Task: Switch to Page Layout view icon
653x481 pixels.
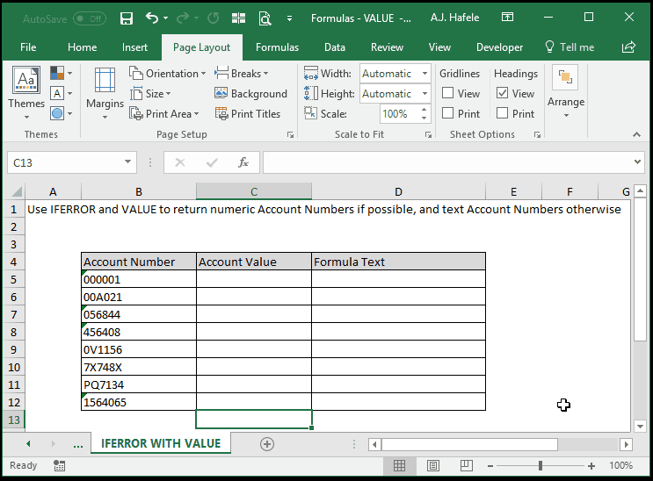Action: (x=433, y=465)
